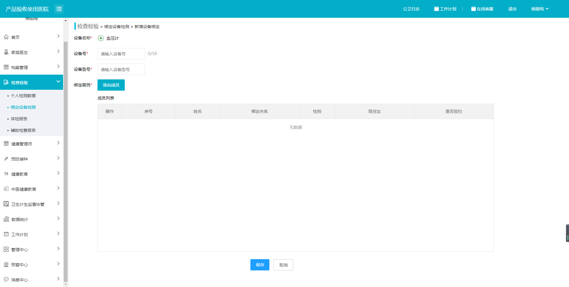Viewport: 569px width, 287px height.
Task: Click the sidebar scroll-down arrow
Action: click(66, 284)
